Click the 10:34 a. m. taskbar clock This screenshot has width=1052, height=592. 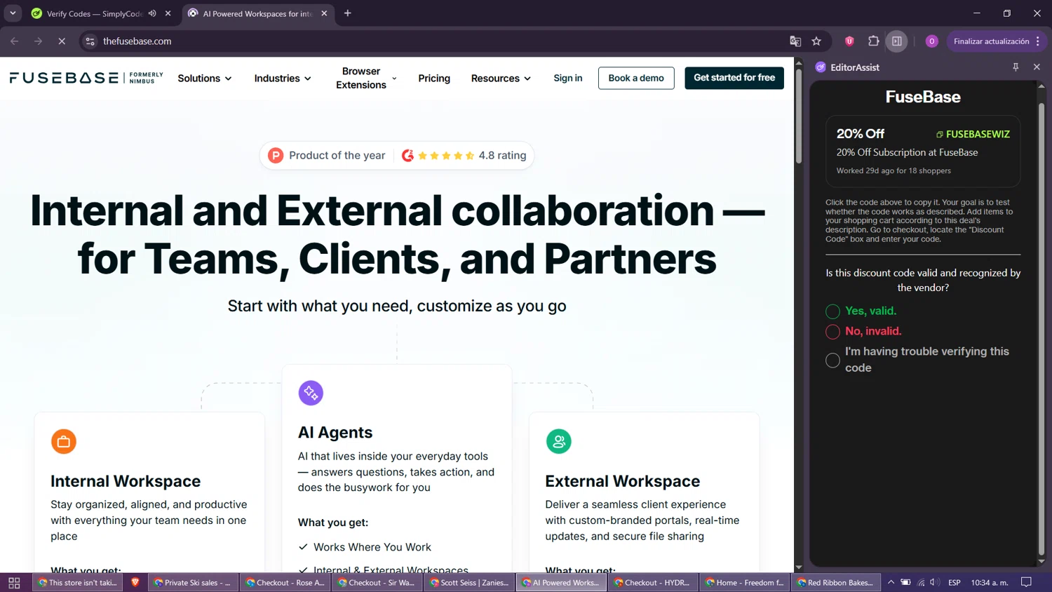coord(990,582)
